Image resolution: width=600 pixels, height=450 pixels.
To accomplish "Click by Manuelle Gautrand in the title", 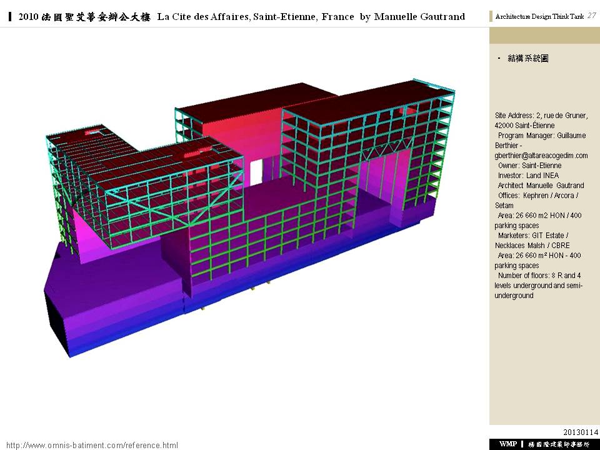I will click(x=412, y=17).
